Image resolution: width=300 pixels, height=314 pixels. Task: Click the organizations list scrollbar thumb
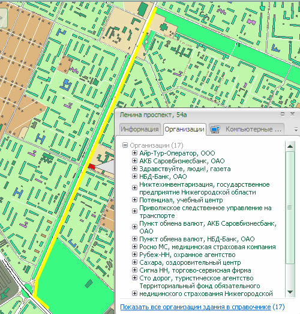point(290,208)
